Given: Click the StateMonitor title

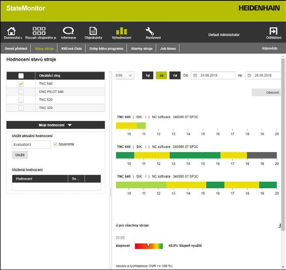Looking at the screenshot, I should click(26, 8).
